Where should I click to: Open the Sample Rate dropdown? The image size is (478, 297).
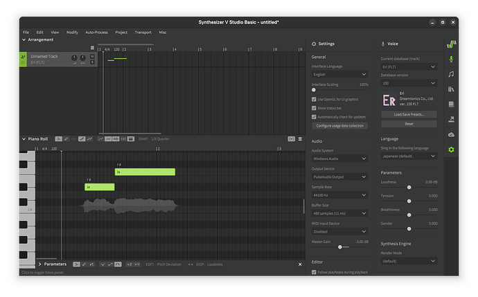tap(339, 195)
